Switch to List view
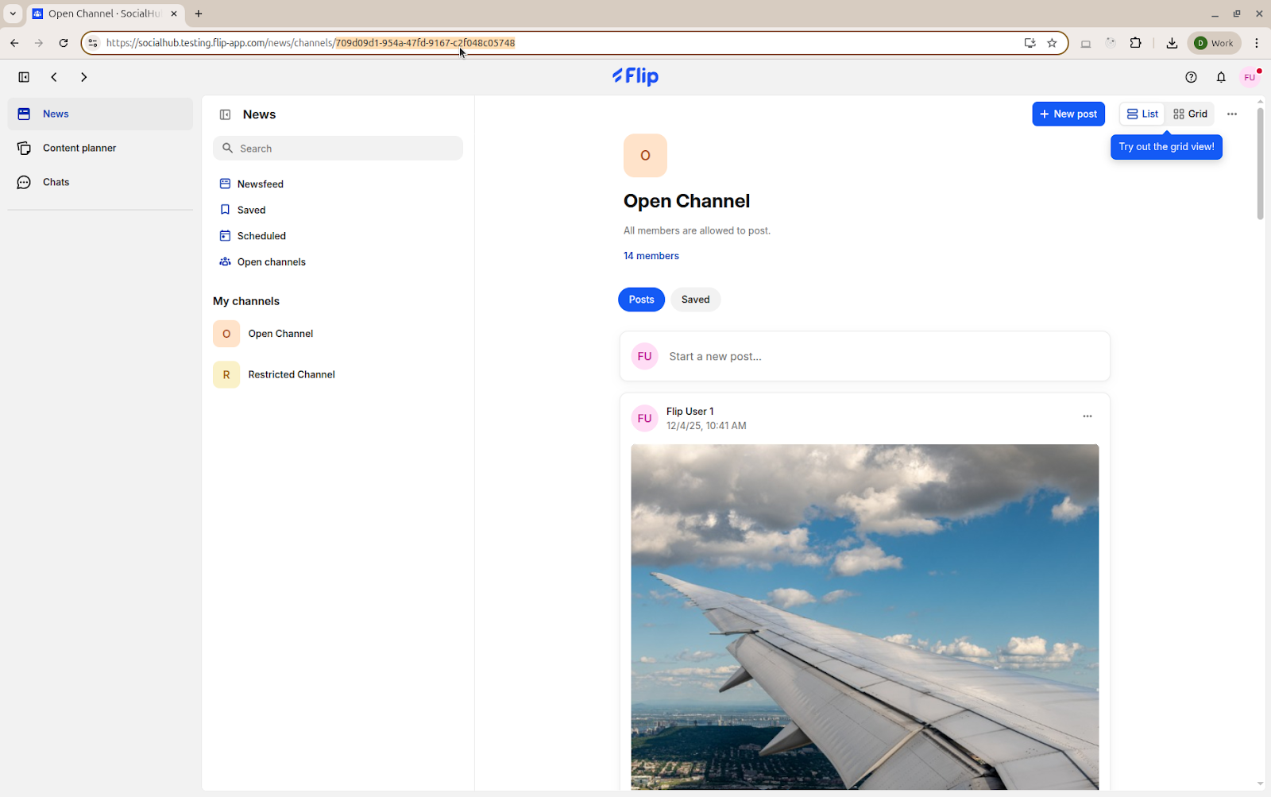This screenshot has height=797, width=1271. 1142,114
